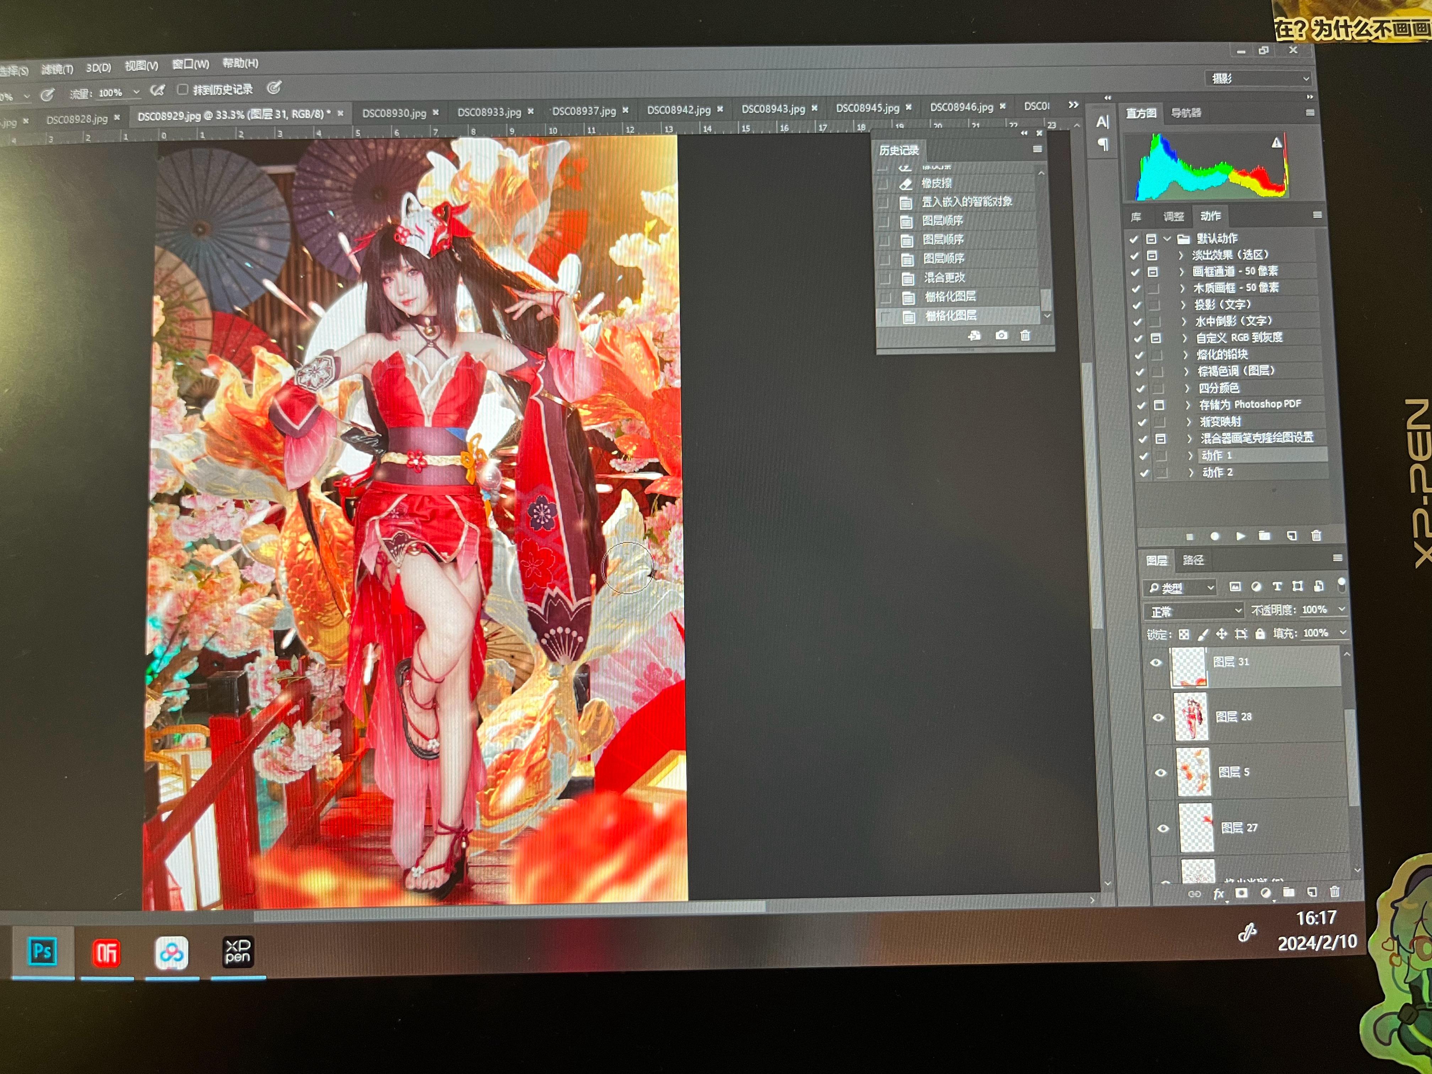This screenshot has width=1432, height=1074.
Task: Toggle dialog box for 存储为 Photoshop PDF
Action: [1159, 405]
